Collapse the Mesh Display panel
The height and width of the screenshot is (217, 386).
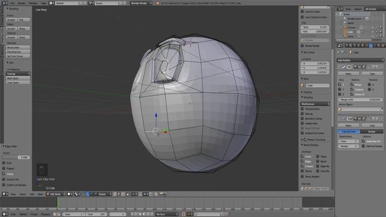302,145
